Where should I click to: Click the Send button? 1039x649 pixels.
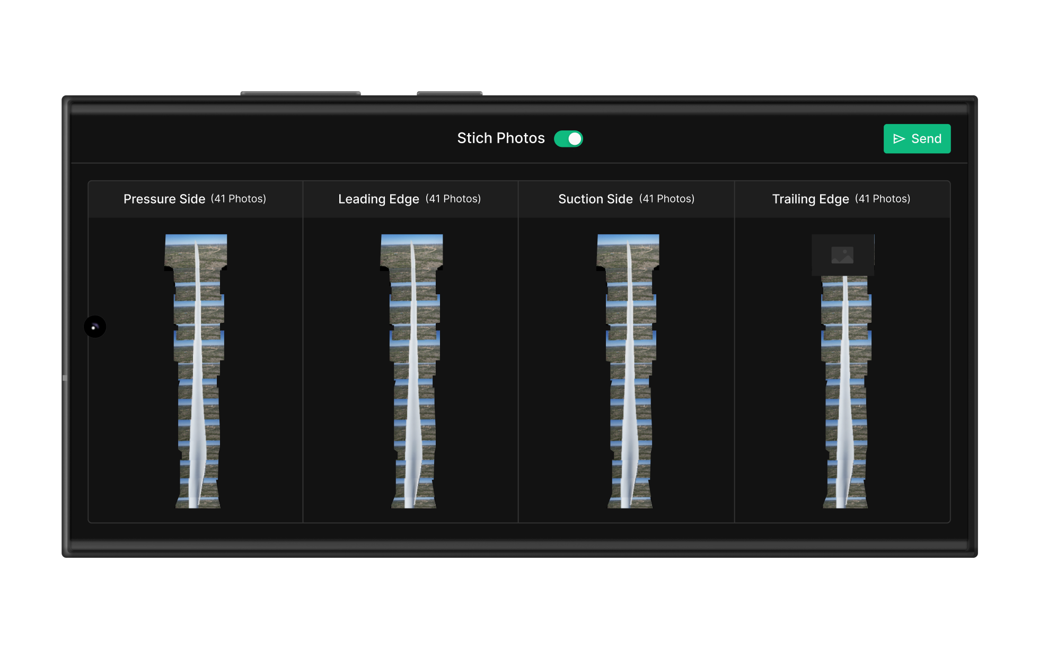click(917, 138)
